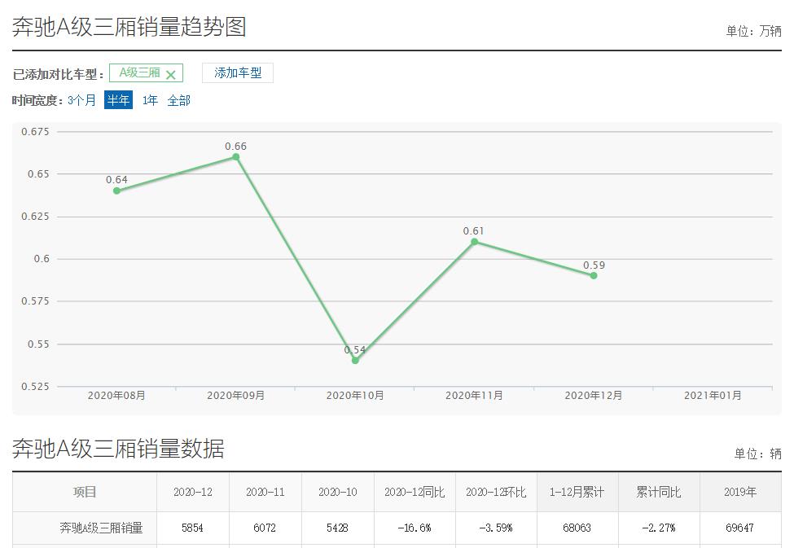Click the 2019年 column header
794x548 pixels.
click(740, 492)
